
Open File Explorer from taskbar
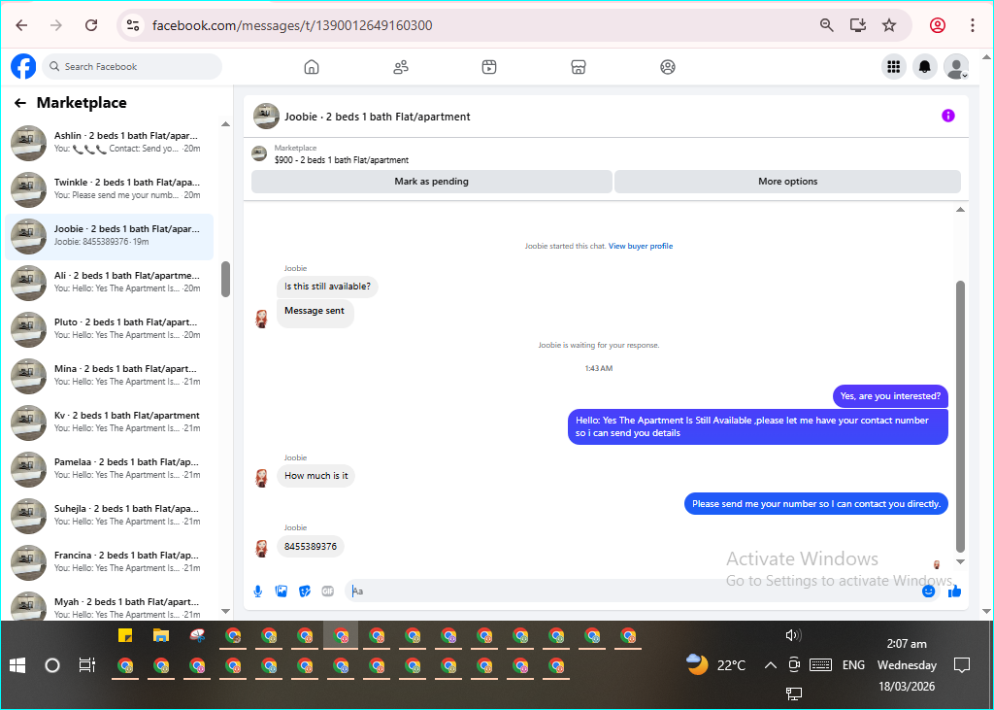pyautogui.click(x=161, y=635)
